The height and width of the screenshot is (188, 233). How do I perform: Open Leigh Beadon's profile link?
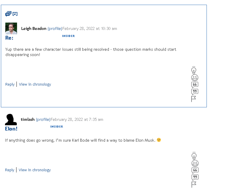pos(55,29)
